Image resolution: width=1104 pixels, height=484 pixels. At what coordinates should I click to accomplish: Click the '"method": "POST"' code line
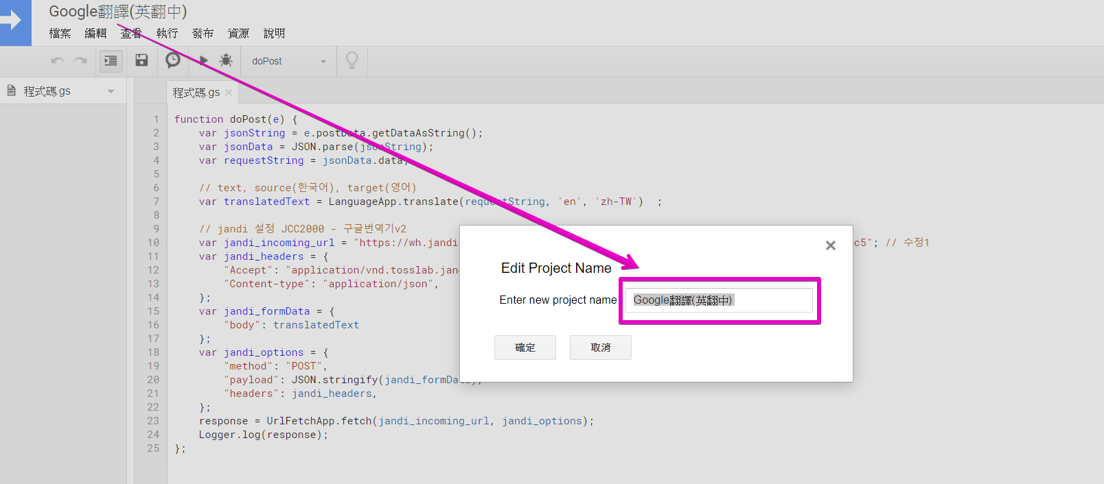coord(275,366)
